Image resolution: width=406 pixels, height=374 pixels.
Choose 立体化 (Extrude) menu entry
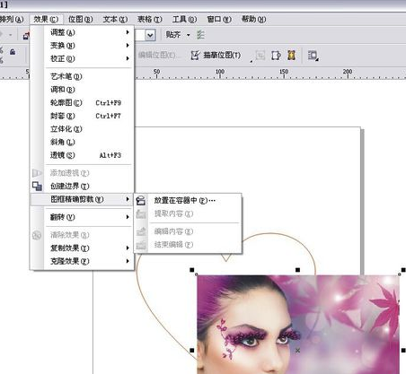[x=82, y=129]
